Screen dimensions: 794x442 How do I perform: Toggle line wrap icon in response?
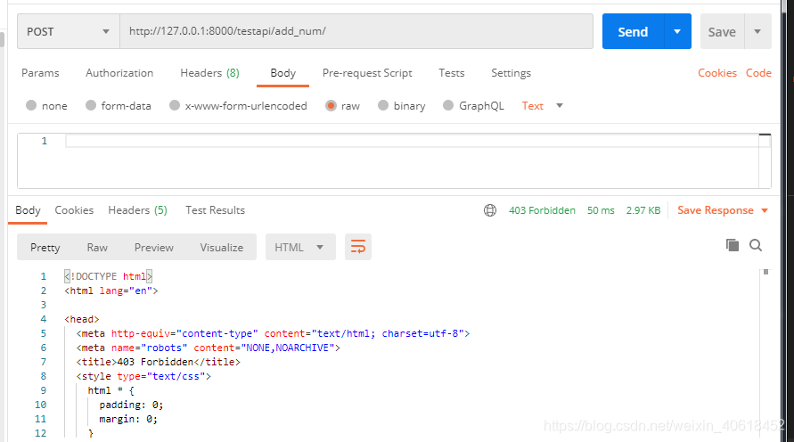(358, 247)
